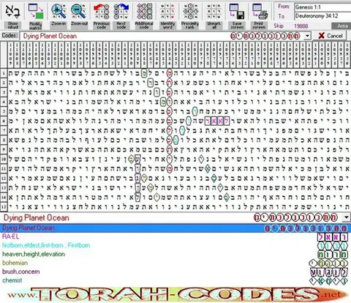The height and width of the screenshot is (303, 351).
Task: Go to Next code icon
Action: [x=121, y=11]
